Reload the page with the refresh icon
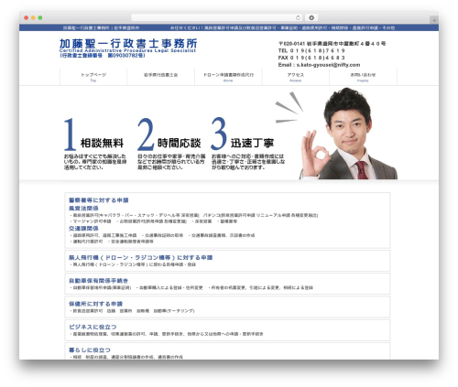This screenshot has height=387, width=458. click(298, 18)
